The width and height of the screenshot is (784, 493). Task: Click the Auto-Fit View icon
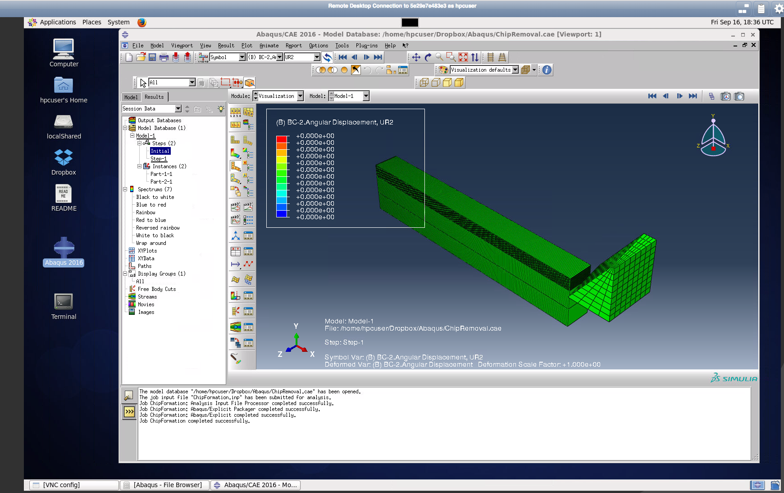463,57
